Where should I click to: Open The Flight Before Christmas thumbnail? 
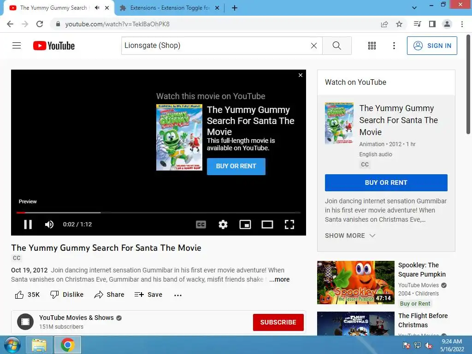click(x=355, y=324)
